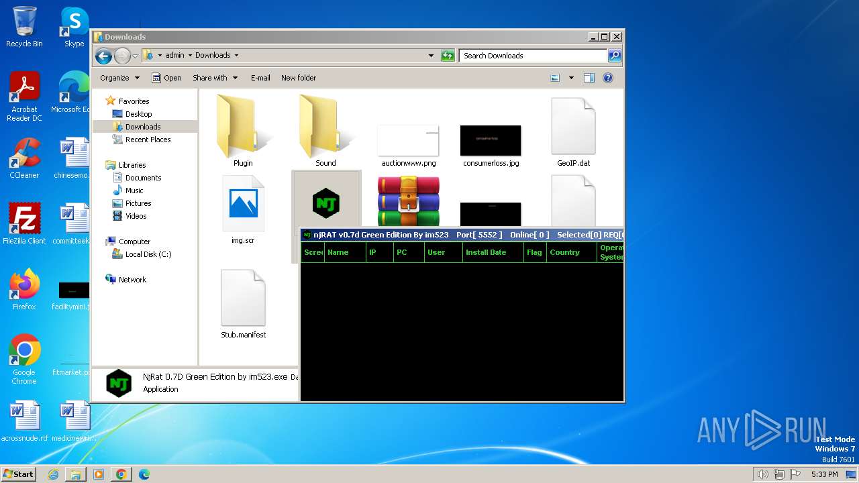
Task: Select the img.scr file
Action: [243, 209]
